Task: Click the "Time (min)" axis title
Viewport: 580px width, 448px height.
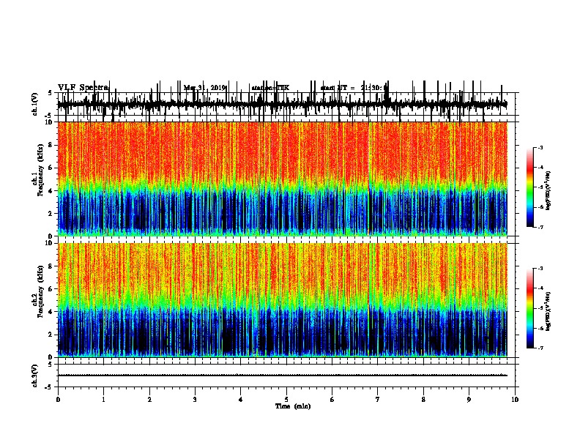Action: click(x=293, y=406)
